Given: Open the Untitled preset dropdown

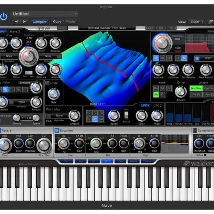Looking at the screenshot, I should [45, 14].
